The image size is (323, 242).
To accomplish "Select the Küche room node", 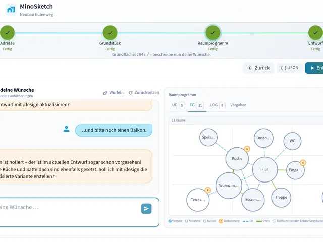I will tap(237, 159).
